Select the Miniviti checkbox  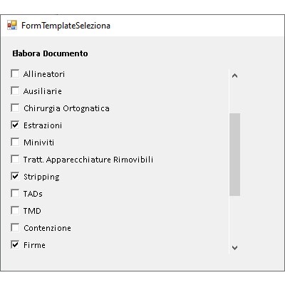click(x=15, y=142)
